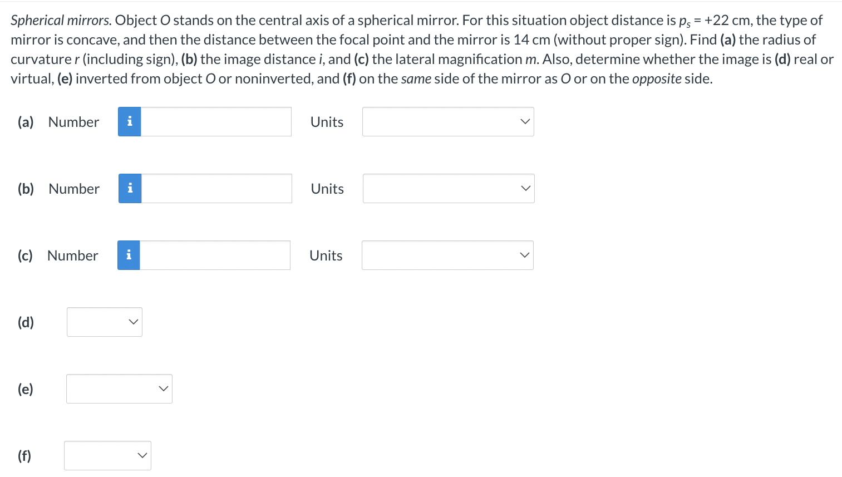Viewport: 842px width, 477px height.
Task: Click the (a) Number label
Action: point(58,122)
